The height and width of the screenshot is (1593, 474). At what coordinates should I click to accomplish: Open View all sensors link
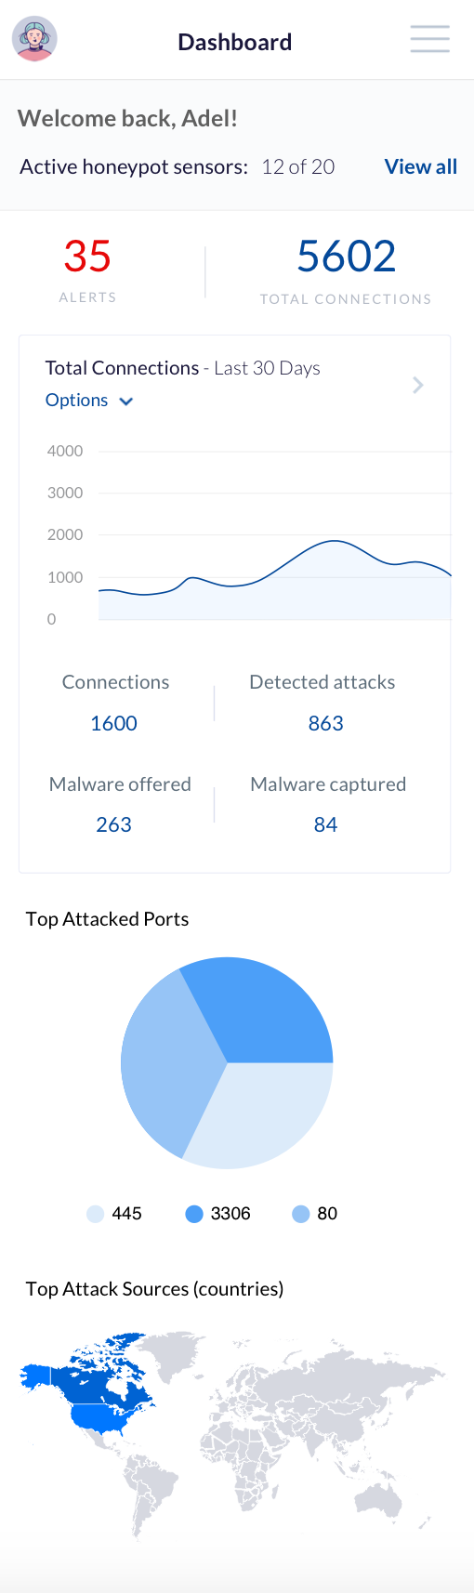click(x=421, y=166)
